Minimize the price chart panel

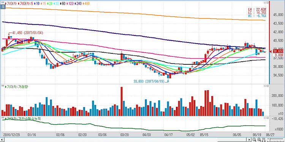click(x=265, y=3)
